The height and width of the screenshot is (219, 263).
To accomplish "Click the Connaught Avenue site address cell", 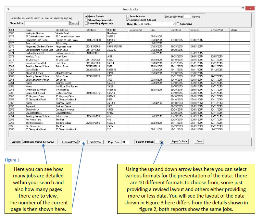I will click(x=70, y=109).
